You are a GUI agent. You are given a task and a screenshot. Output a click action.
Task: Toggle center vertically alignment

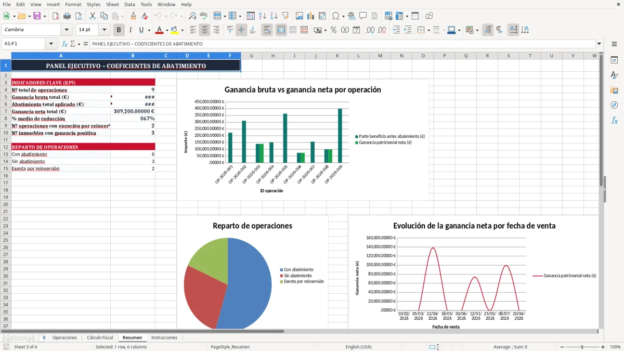pyautogui.click(x=241, y=30)
